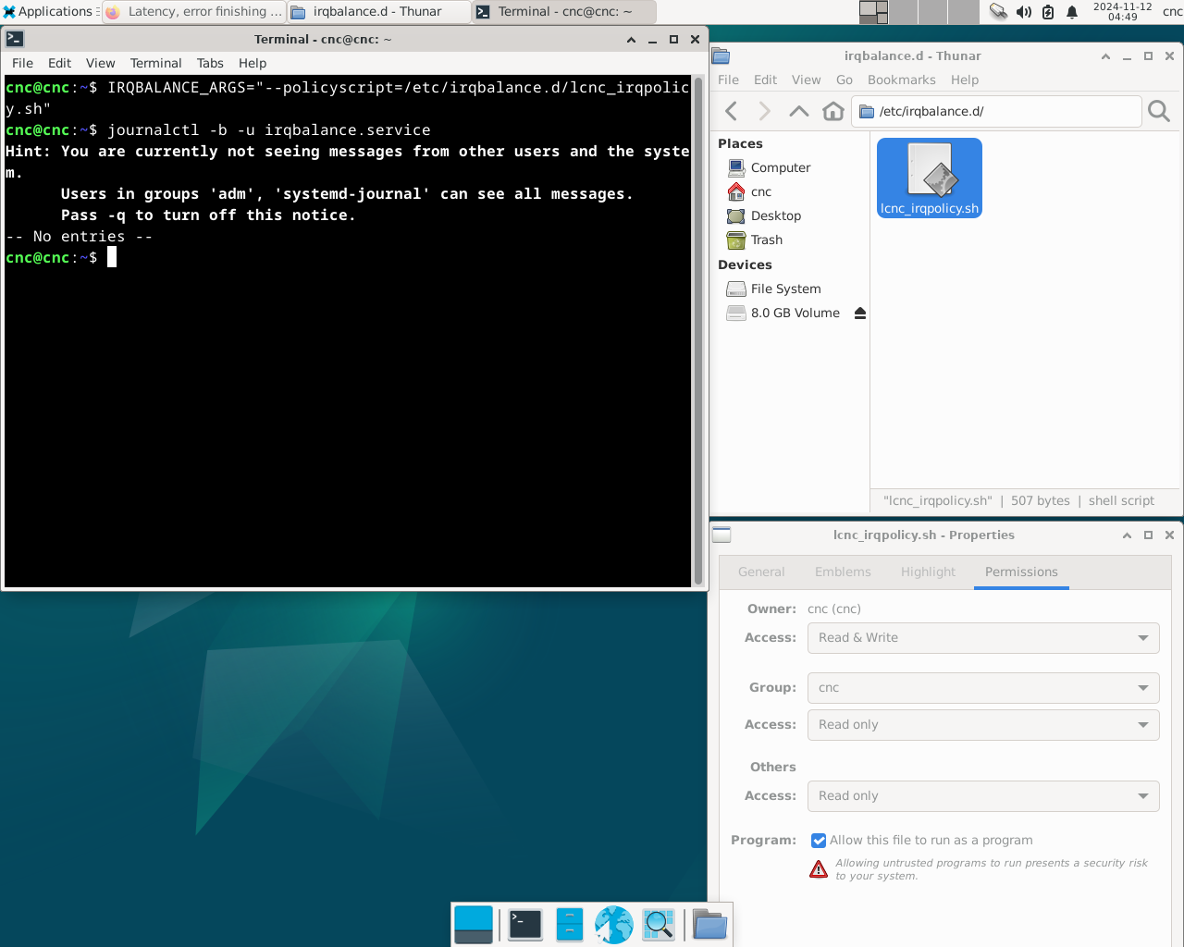Open Thunar's Edit menu
Screen dimensions: 1184x947
765,80
